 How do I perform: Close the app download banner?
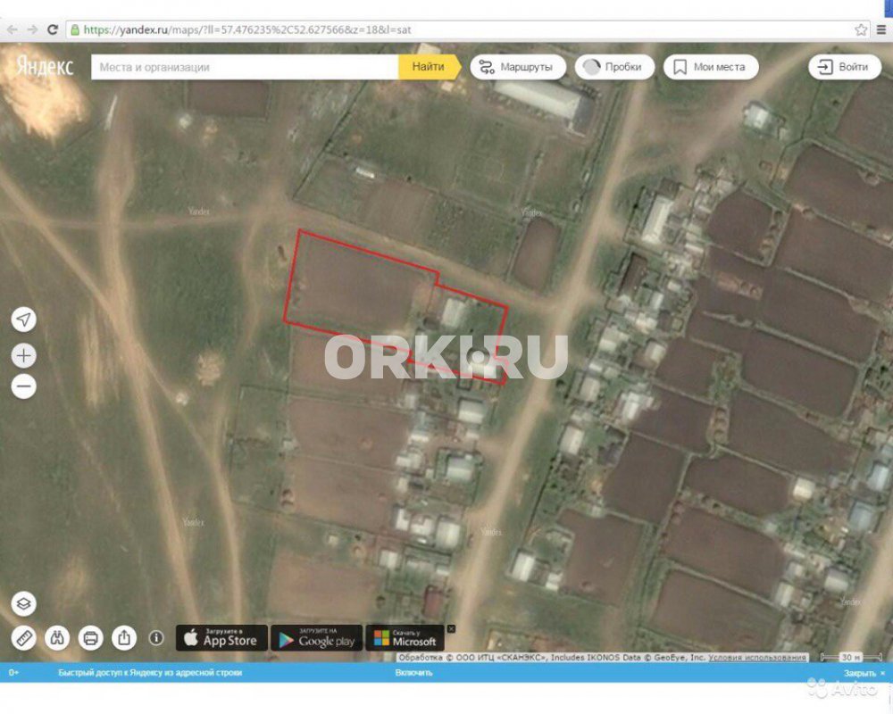[451, 628]
